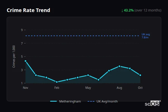
Task: Click the green down arrow trend icon
Action: 122,11
